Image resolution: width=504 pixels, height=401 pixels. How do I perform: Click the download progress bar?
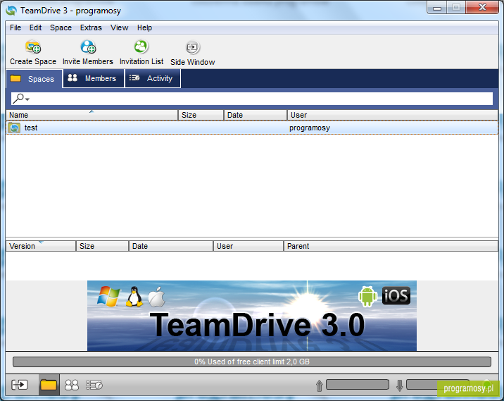pyautogui.click(x=438, y=384)
